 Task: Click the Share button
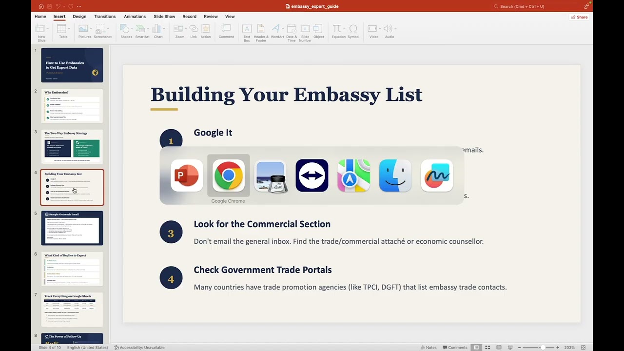click(580, 17)
